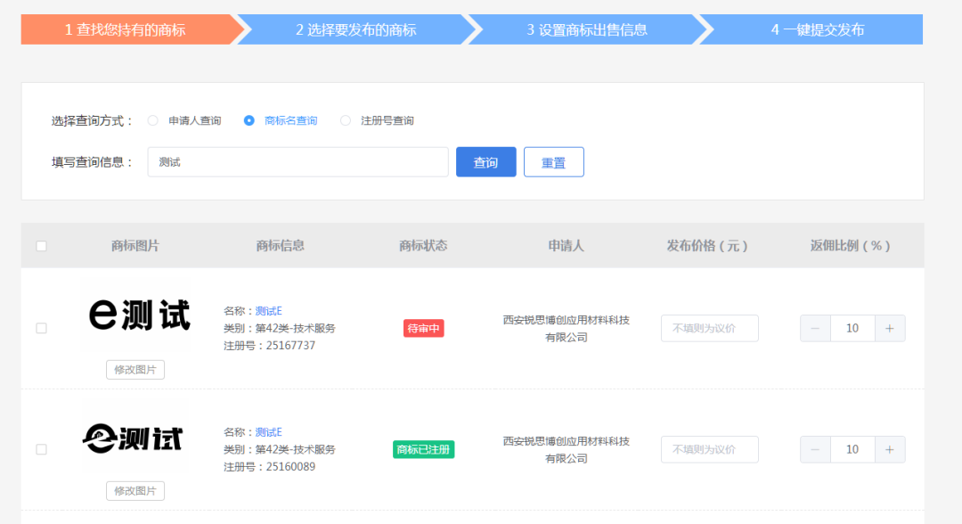
Task: Click price field for trademark 25167737
Action: tap(709, 328)
